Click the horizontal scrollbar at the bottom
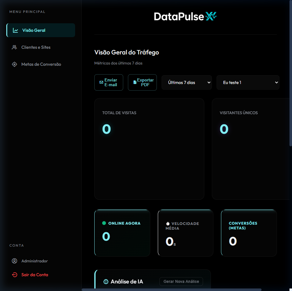 [171, 289]
